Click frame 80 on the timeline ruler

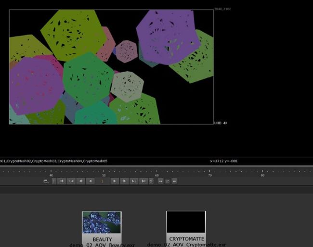pyautogui.click(x=262, y=171)
